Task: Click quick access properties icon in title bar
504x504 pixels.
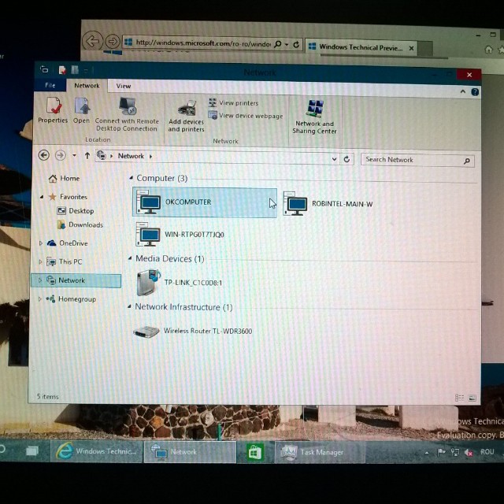Action: 62,70
